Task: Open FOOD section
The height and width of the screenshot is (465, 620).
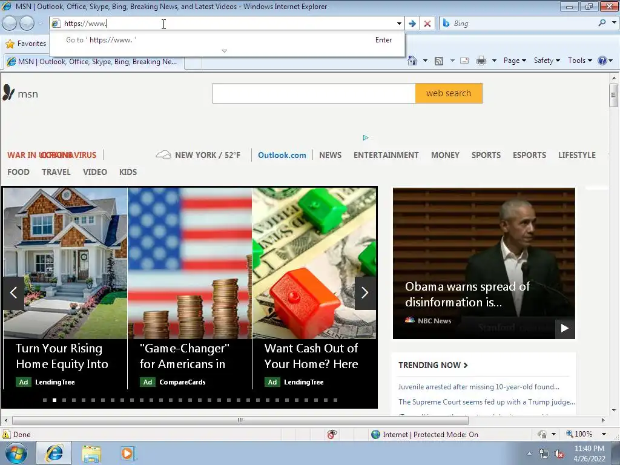Action: [x=18, y=172]
